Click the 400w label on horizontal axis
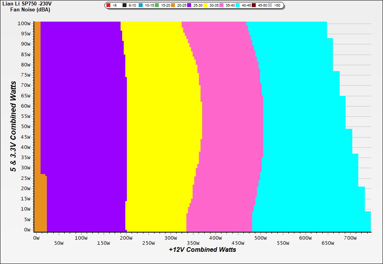The image size is (383, 264). 216,238
